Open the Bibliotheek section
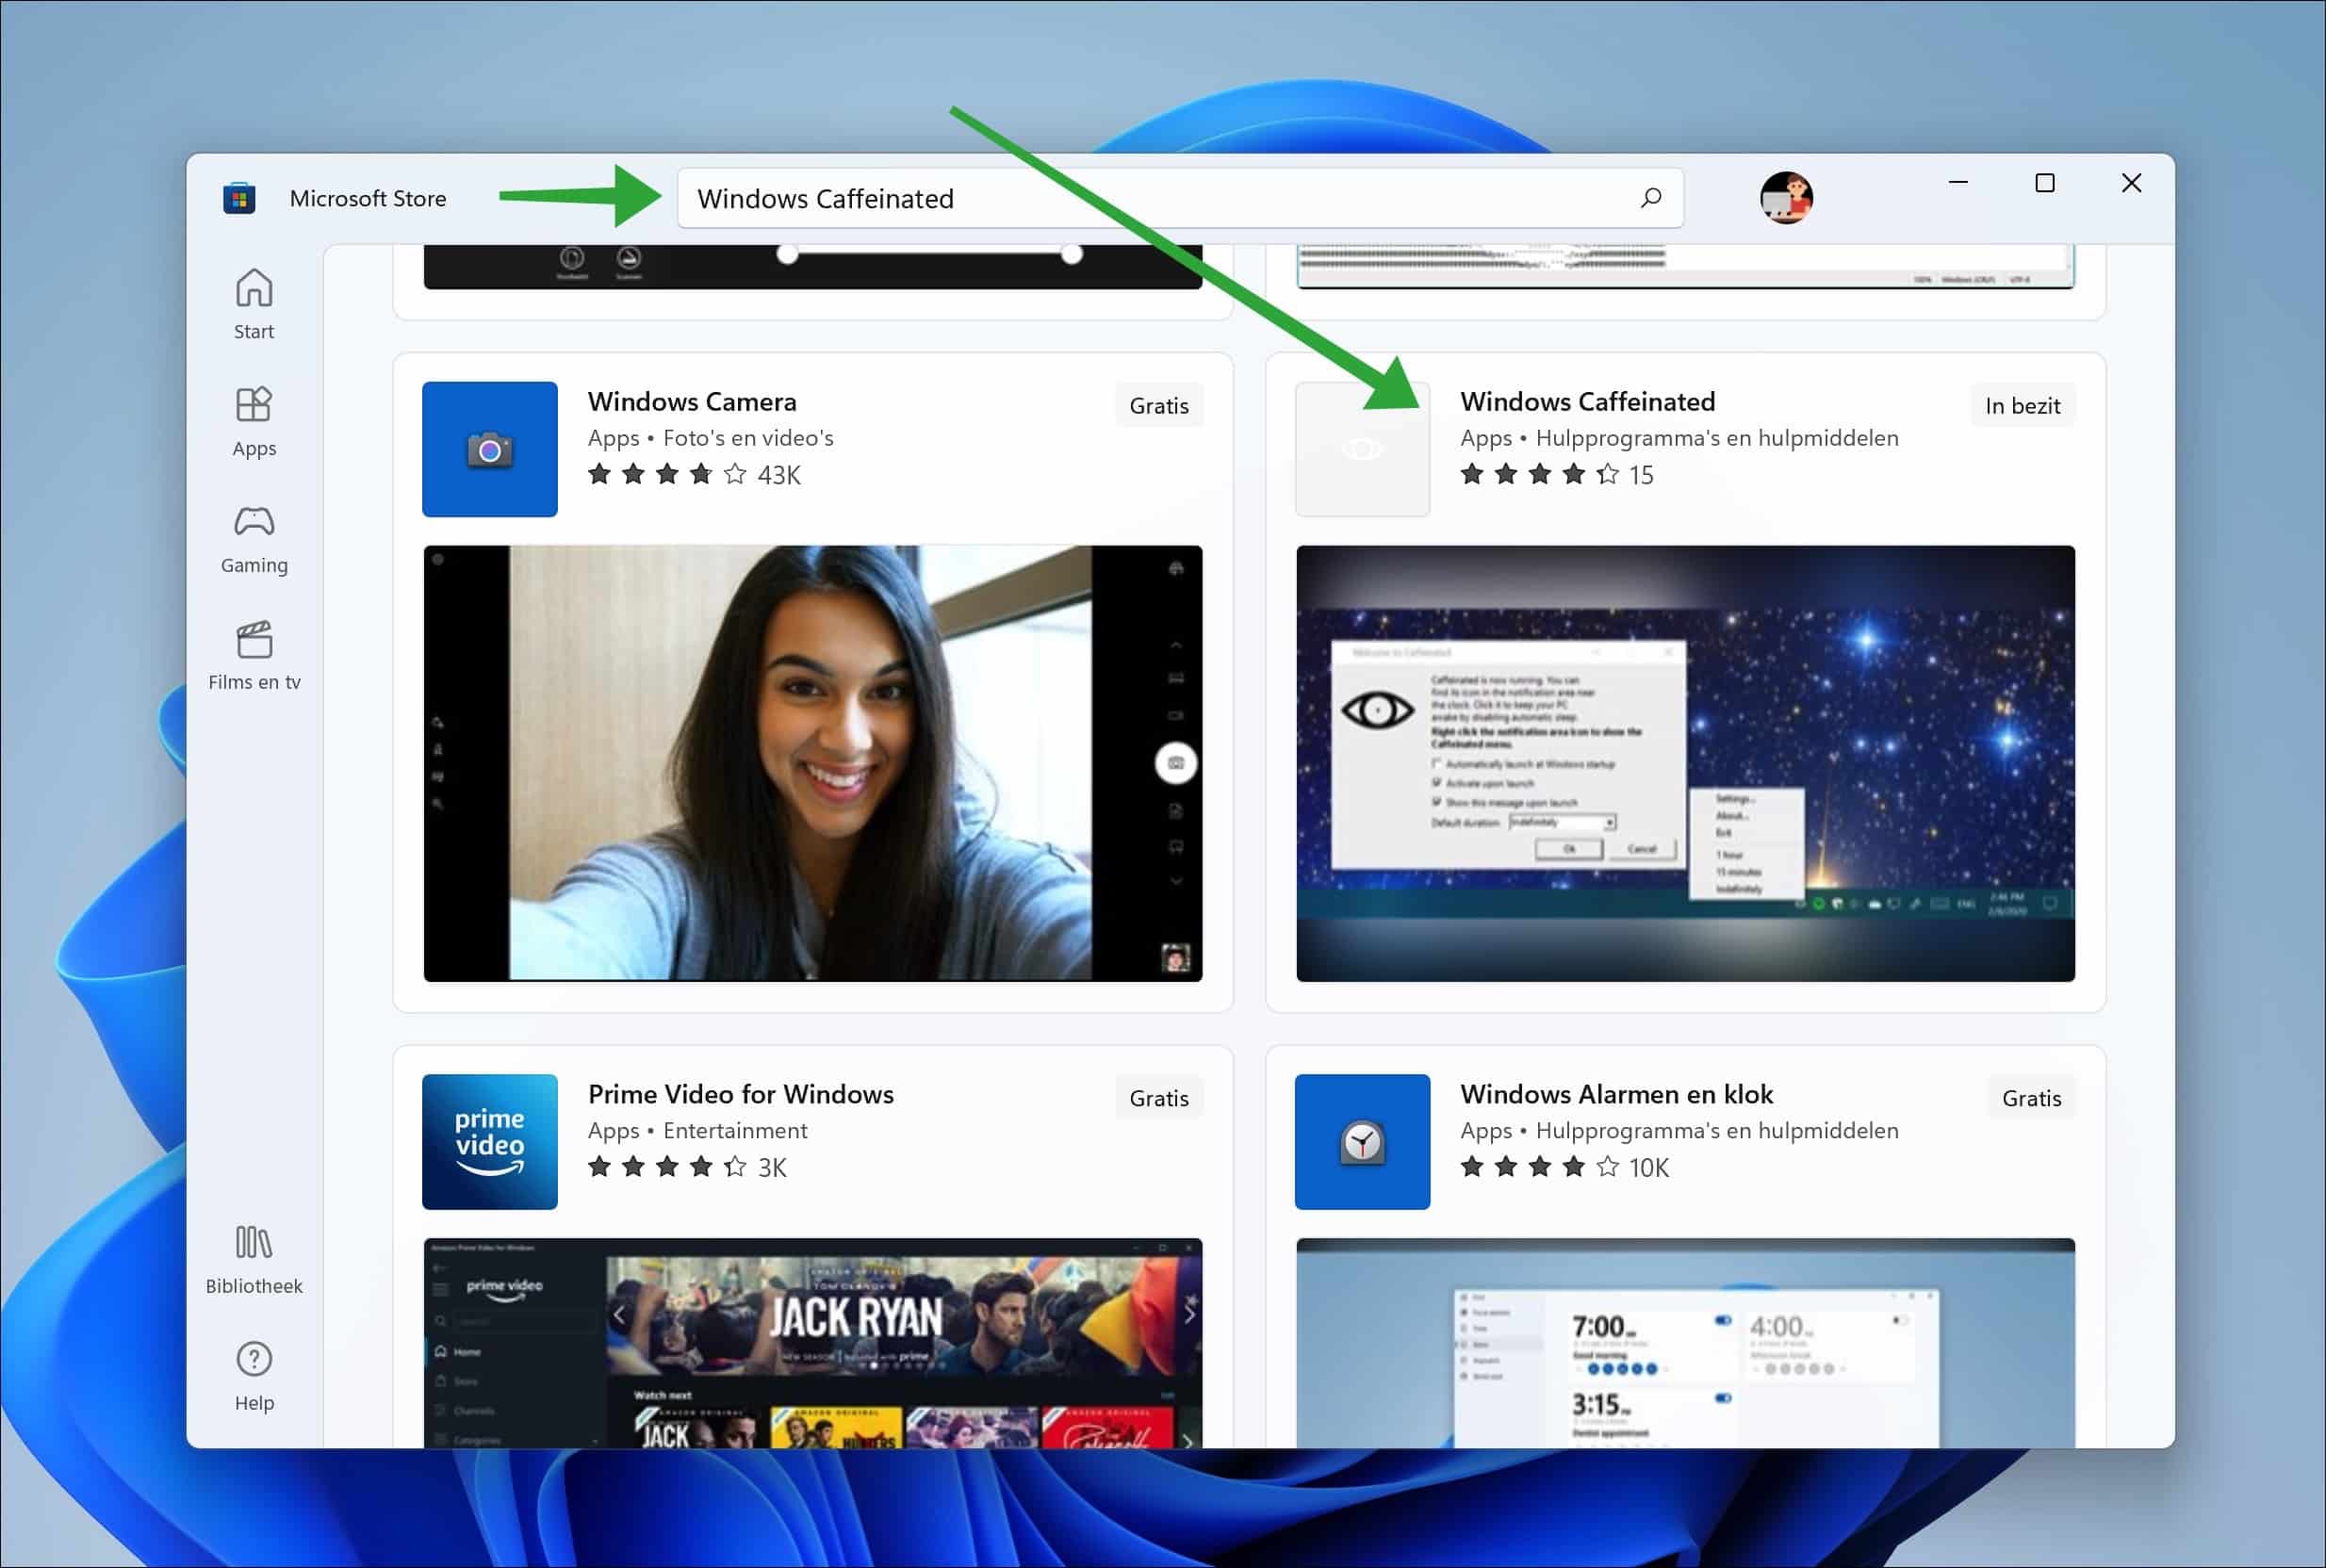Image resolution: width=2326 pixels, height=1568 pixels. [254, 1258]
